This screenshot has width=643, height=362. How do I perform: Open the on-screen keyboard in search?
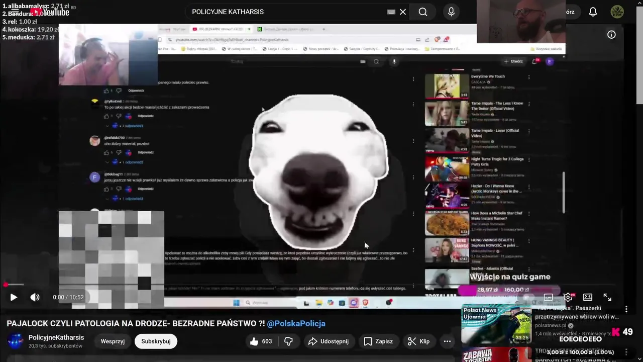[x=391, y=12]
